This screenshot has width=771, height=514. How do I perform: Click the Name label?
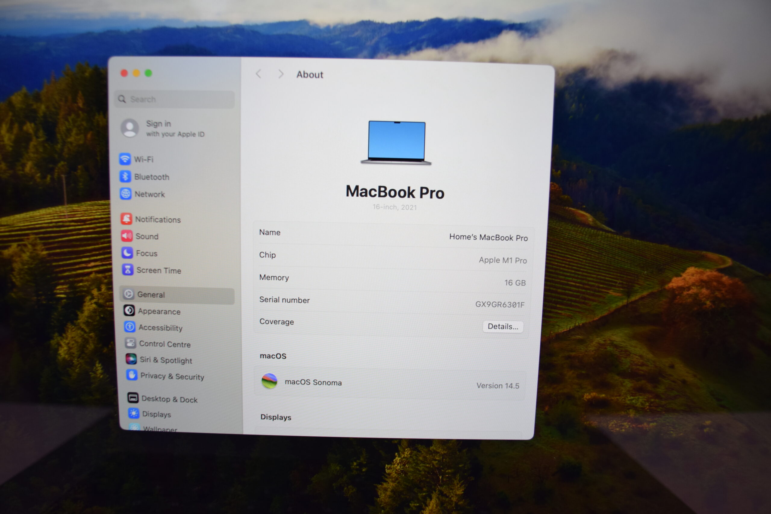pyautogui.click(x=270, y=232)
